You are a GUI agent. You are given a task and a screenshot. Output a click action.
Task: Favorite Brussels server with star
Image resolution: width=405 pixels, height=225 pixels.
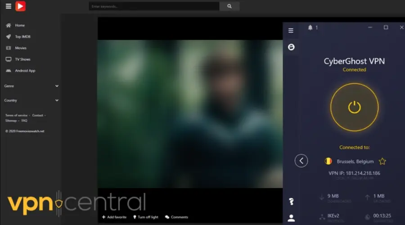(382, 162)
